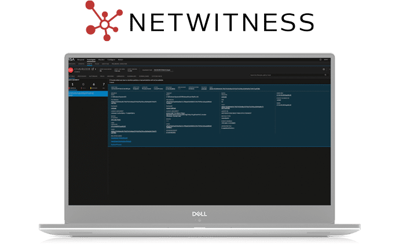The width and height of the screenshot is (399, 245).
Task: Switch to the Navigate sub-tab
Action: click(72, 64)
